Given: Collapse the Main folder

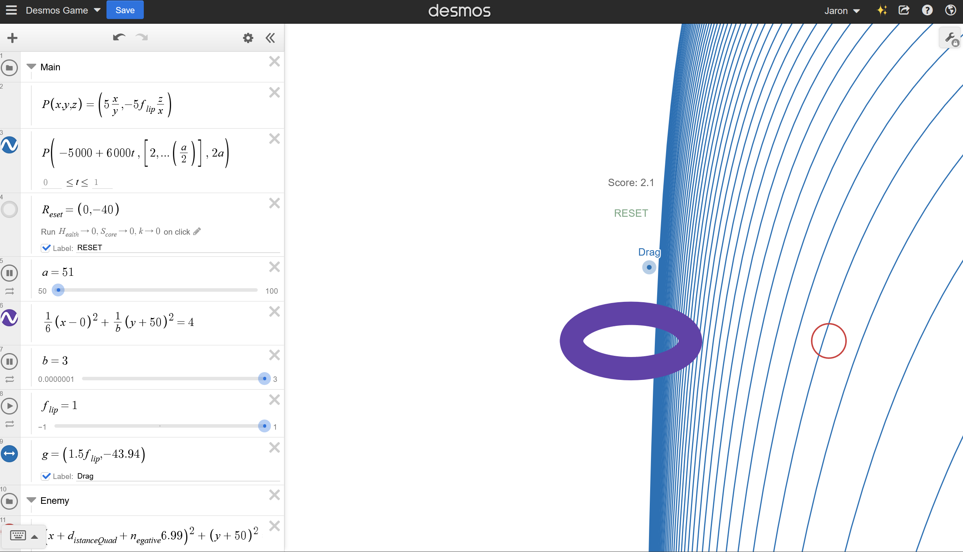Looking at the screenshot, I should pyautogui.click(x=31, y=67).
